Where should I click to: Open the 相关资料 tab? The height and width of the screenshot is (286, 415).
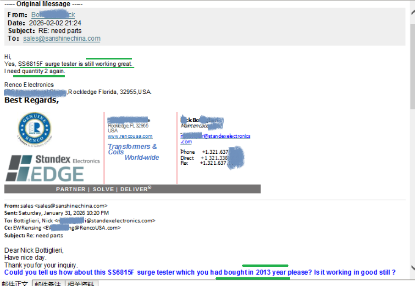click(82, 284)
